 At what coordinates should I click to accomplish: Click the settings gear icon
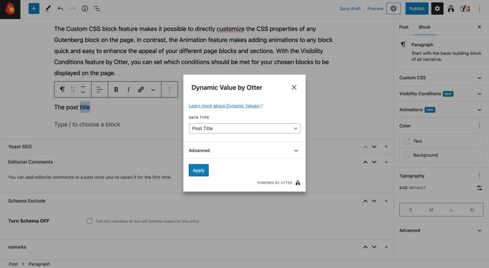(437, 8)
